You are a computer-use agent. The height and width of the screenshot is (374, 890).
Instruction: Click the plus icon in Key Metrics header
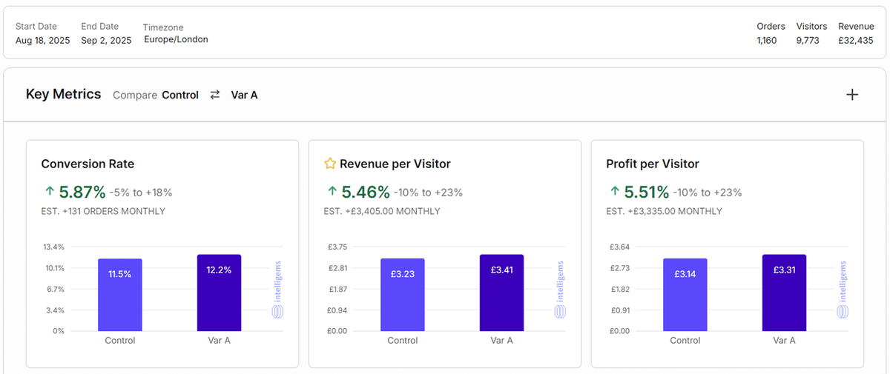click(852, 95)
